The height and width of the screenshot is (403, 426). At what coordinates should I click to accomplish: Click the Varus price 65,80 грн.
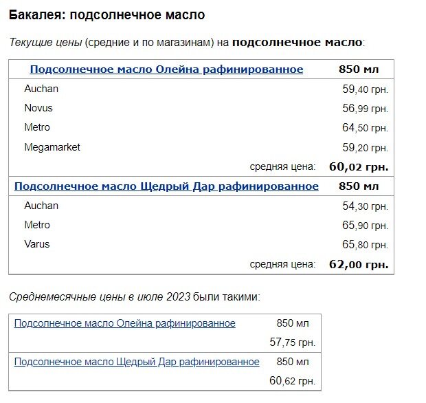click(365, 245)
